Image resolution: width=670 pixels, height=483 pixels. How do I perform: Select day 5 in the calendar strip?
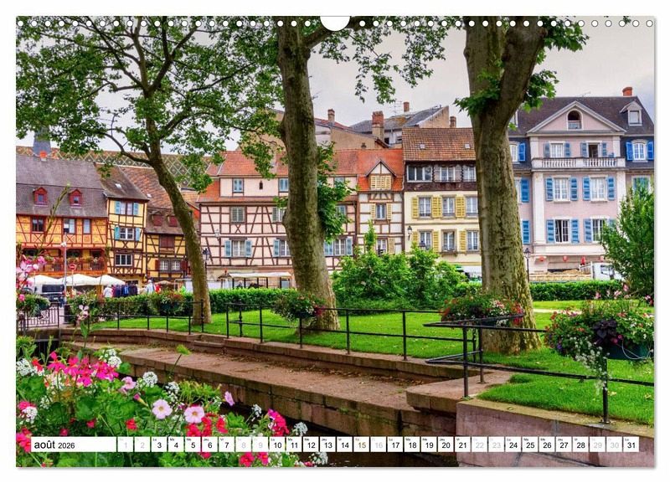click(x=193, y=444)
